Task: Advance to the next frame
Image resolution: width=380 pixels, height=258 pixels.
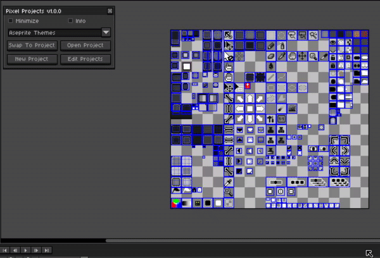Action: (x=36, y=250)
